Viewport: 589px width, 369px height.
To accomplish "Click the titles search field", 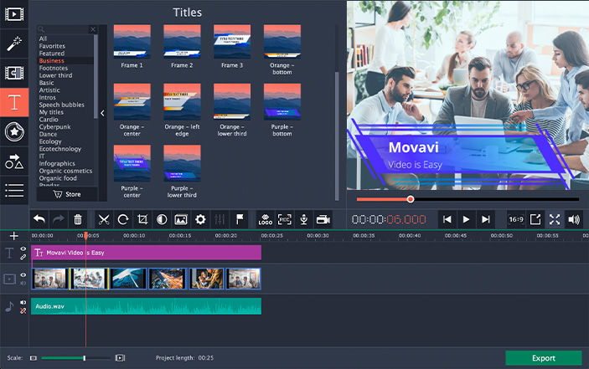I will click(x=63, y=29).
